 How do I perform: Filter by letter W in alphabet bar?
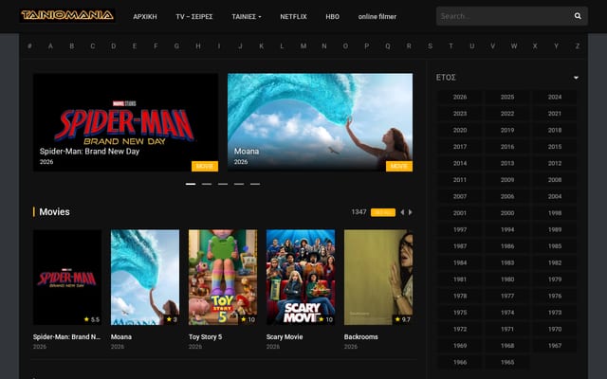coord(514,46)
